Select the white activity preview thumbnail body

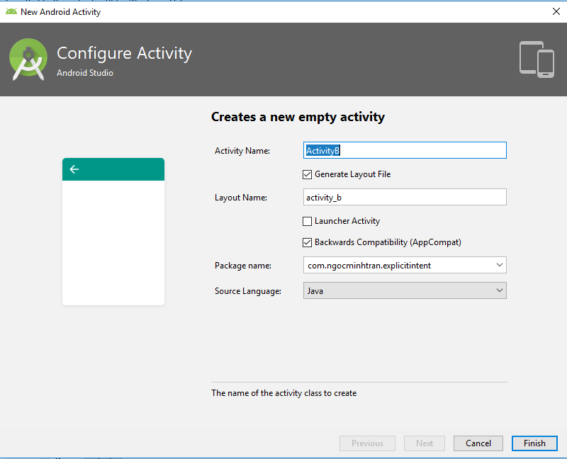(x=113, y=241)
